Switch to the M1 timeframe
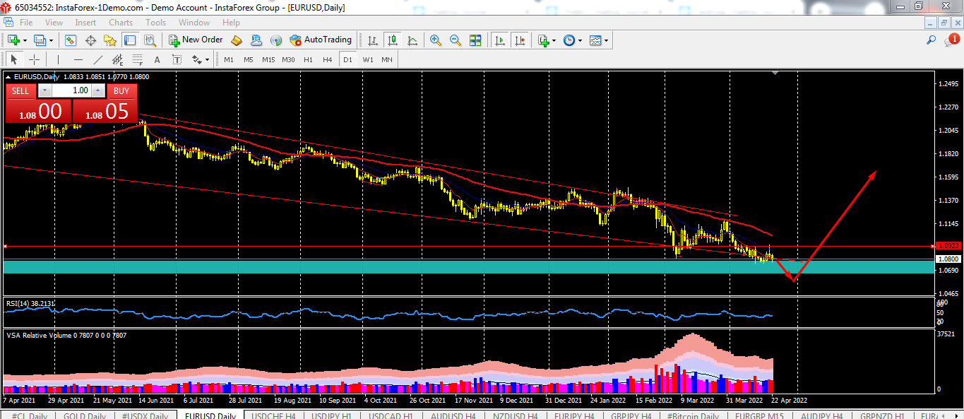This screenshot has height=419, width=964. tap(229, 59)
